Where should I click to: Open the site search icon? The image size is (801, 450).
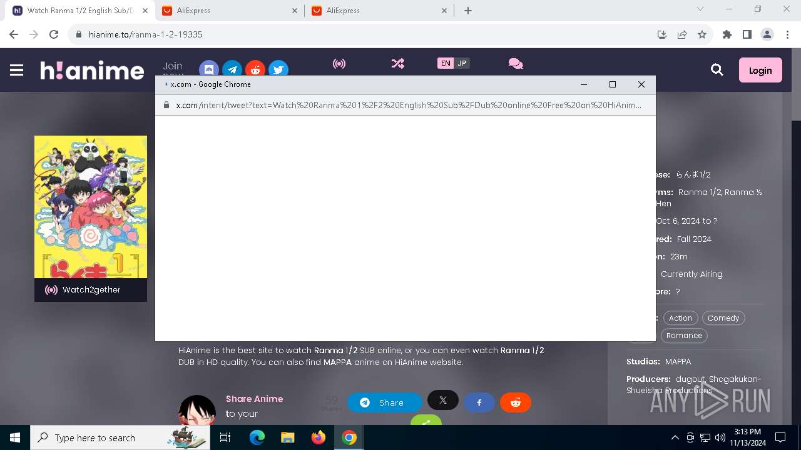click(x=717, y=71)
